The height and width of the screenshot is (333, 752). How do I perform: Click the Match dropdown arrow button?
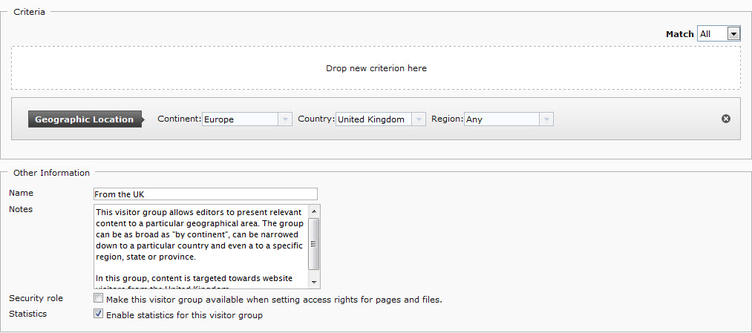pyautogui.click(x=733, y=34)
